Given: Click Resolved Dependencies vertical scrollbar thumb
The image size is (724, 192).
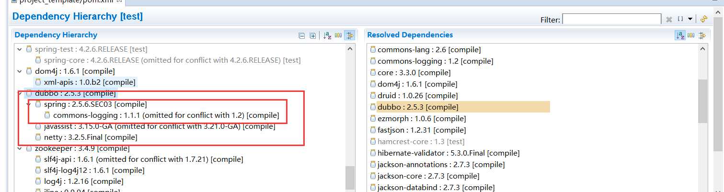Looking at the screenshot, I should point(702,101).
